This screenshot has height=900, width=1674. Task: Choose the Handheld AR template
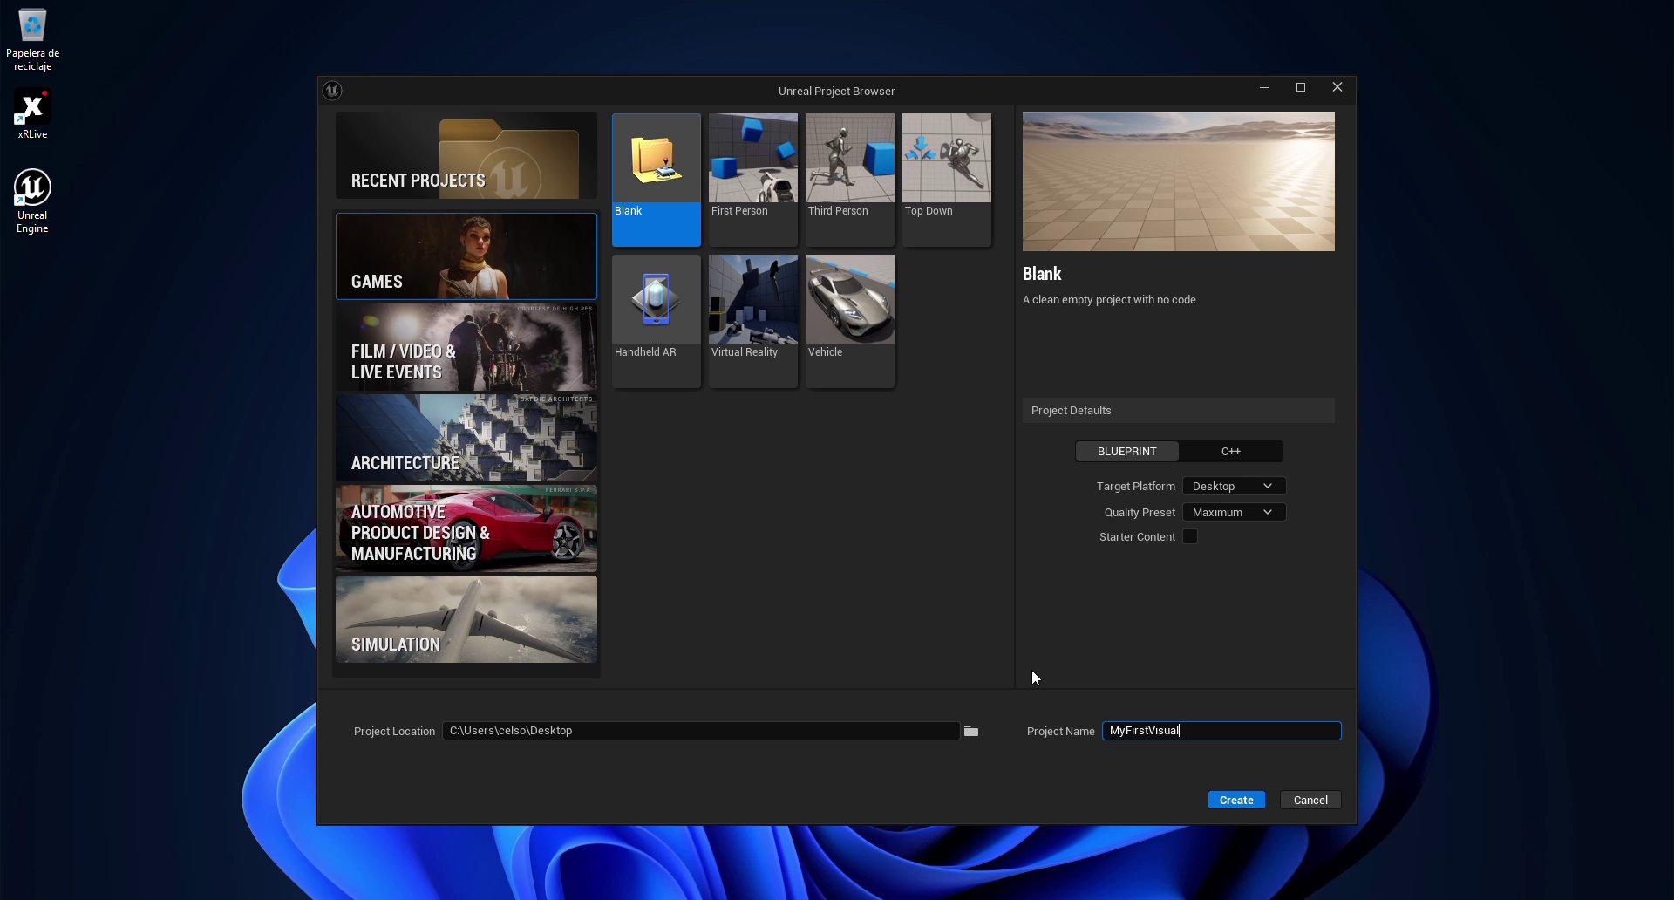[656, 321]
